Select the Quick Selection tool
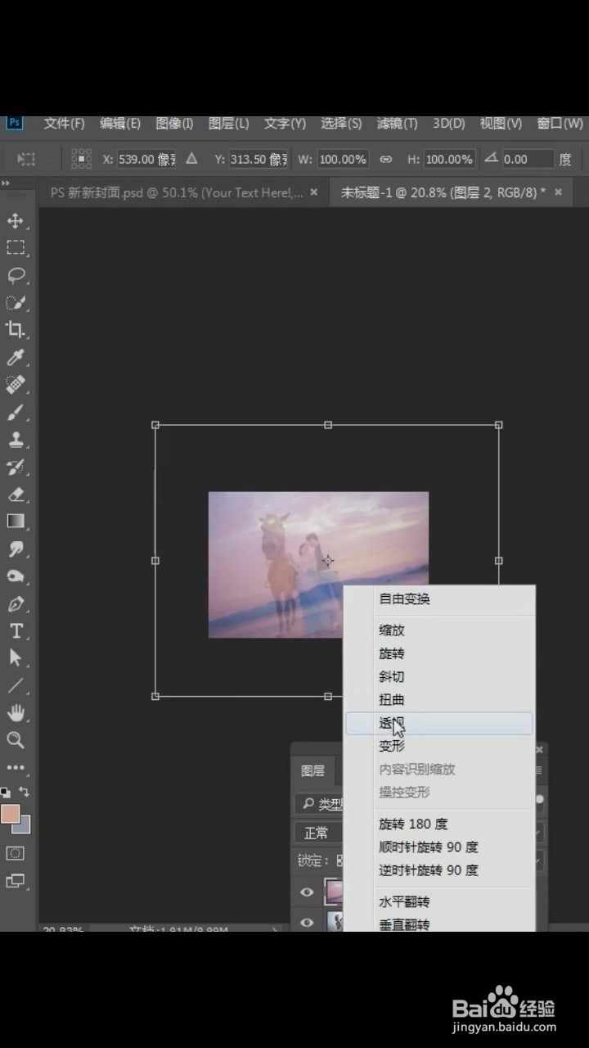Screen dimensions: 589x1048 tap(16, 302)
